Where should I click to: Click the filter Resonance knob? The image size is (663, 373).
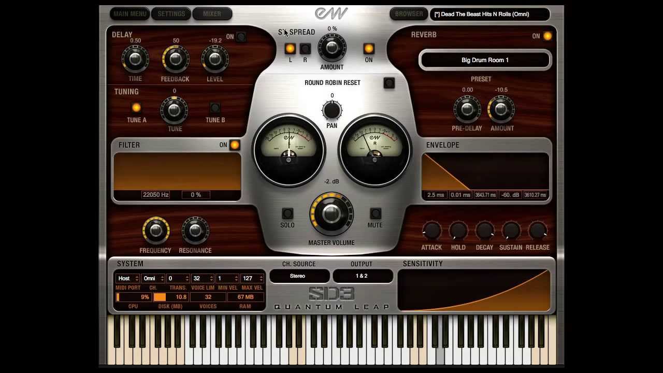(x=195, y=231)
